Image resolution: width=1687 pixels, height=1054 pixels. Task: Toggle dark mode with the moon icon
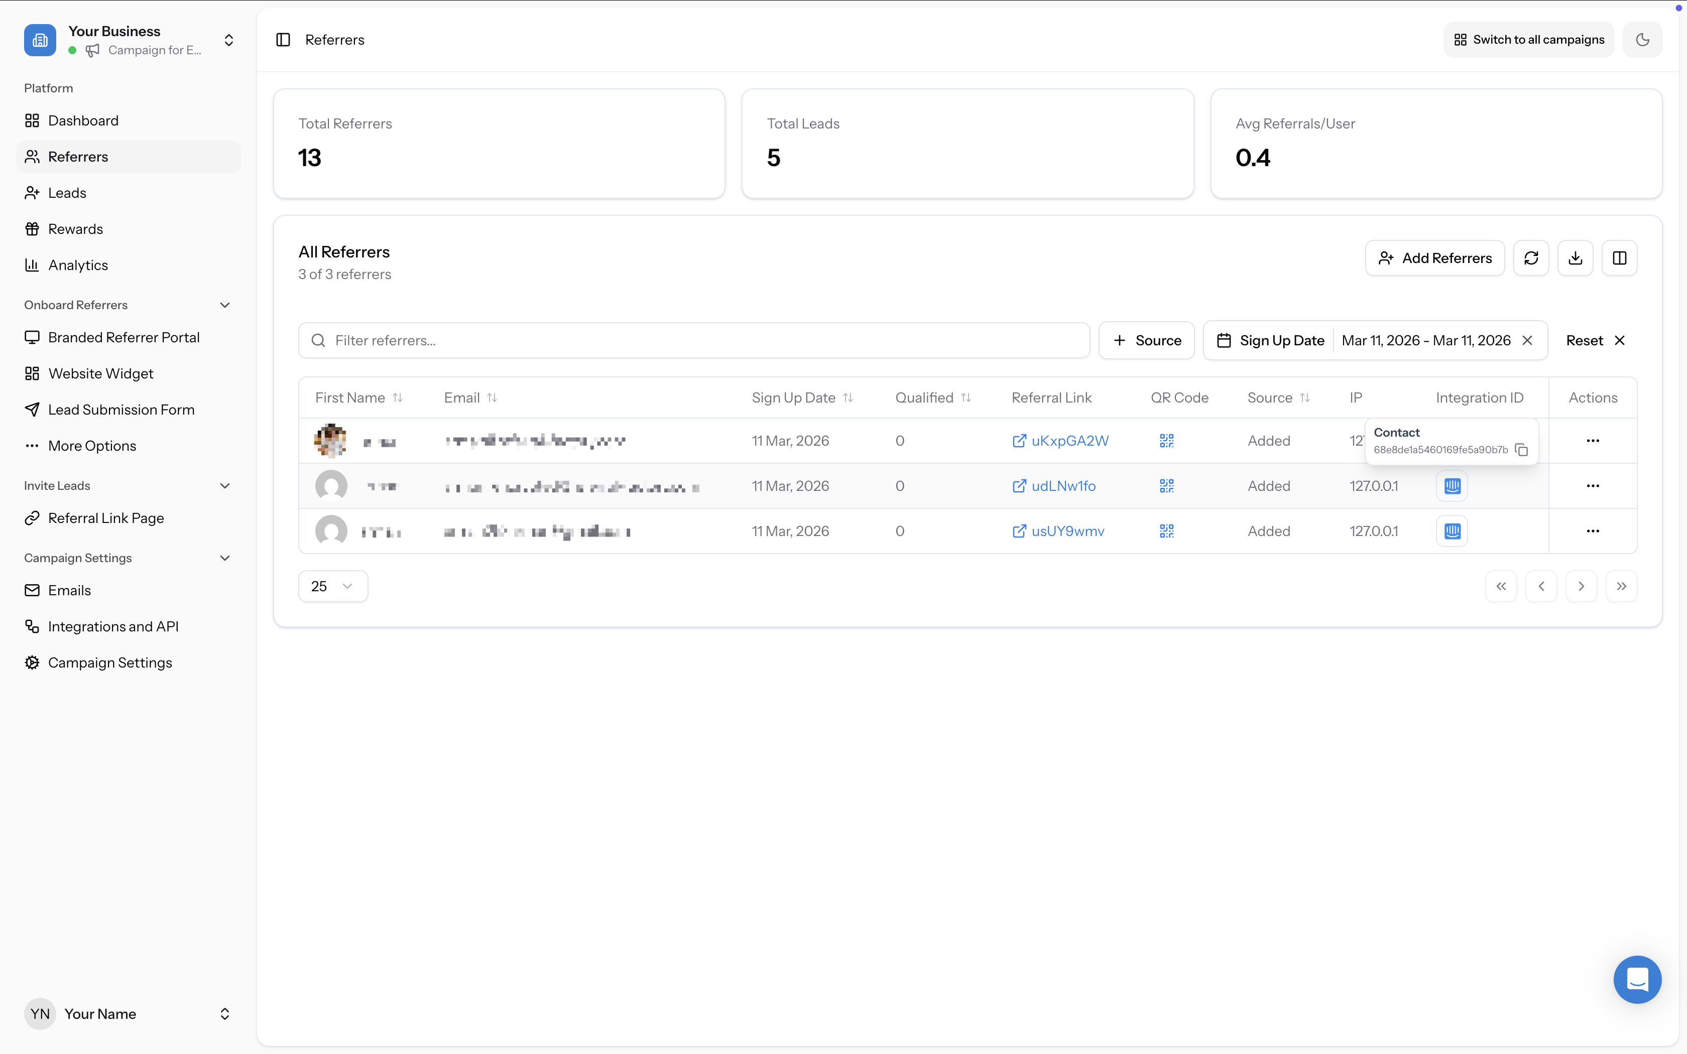pyautogui.click(x=1643, y=39)
